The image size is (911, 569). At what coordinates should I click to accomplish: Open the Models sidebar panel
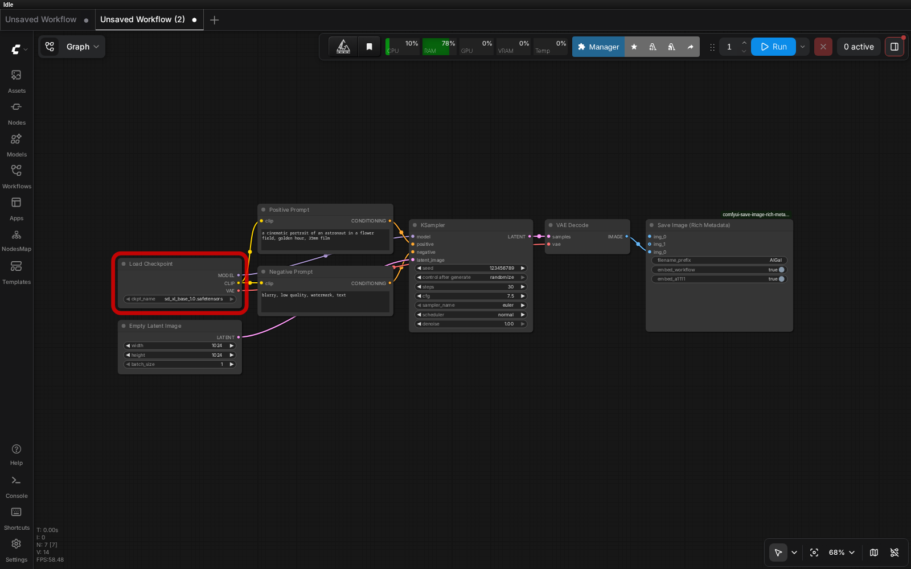(x=17, y=145)
